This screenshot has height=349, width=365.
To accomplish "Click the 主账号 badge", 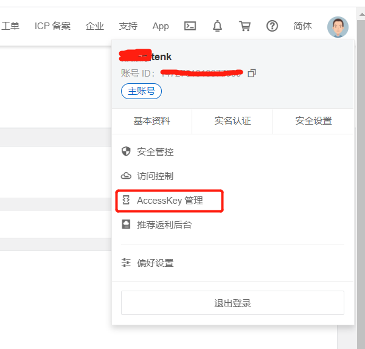I will [x=141, y=91].
